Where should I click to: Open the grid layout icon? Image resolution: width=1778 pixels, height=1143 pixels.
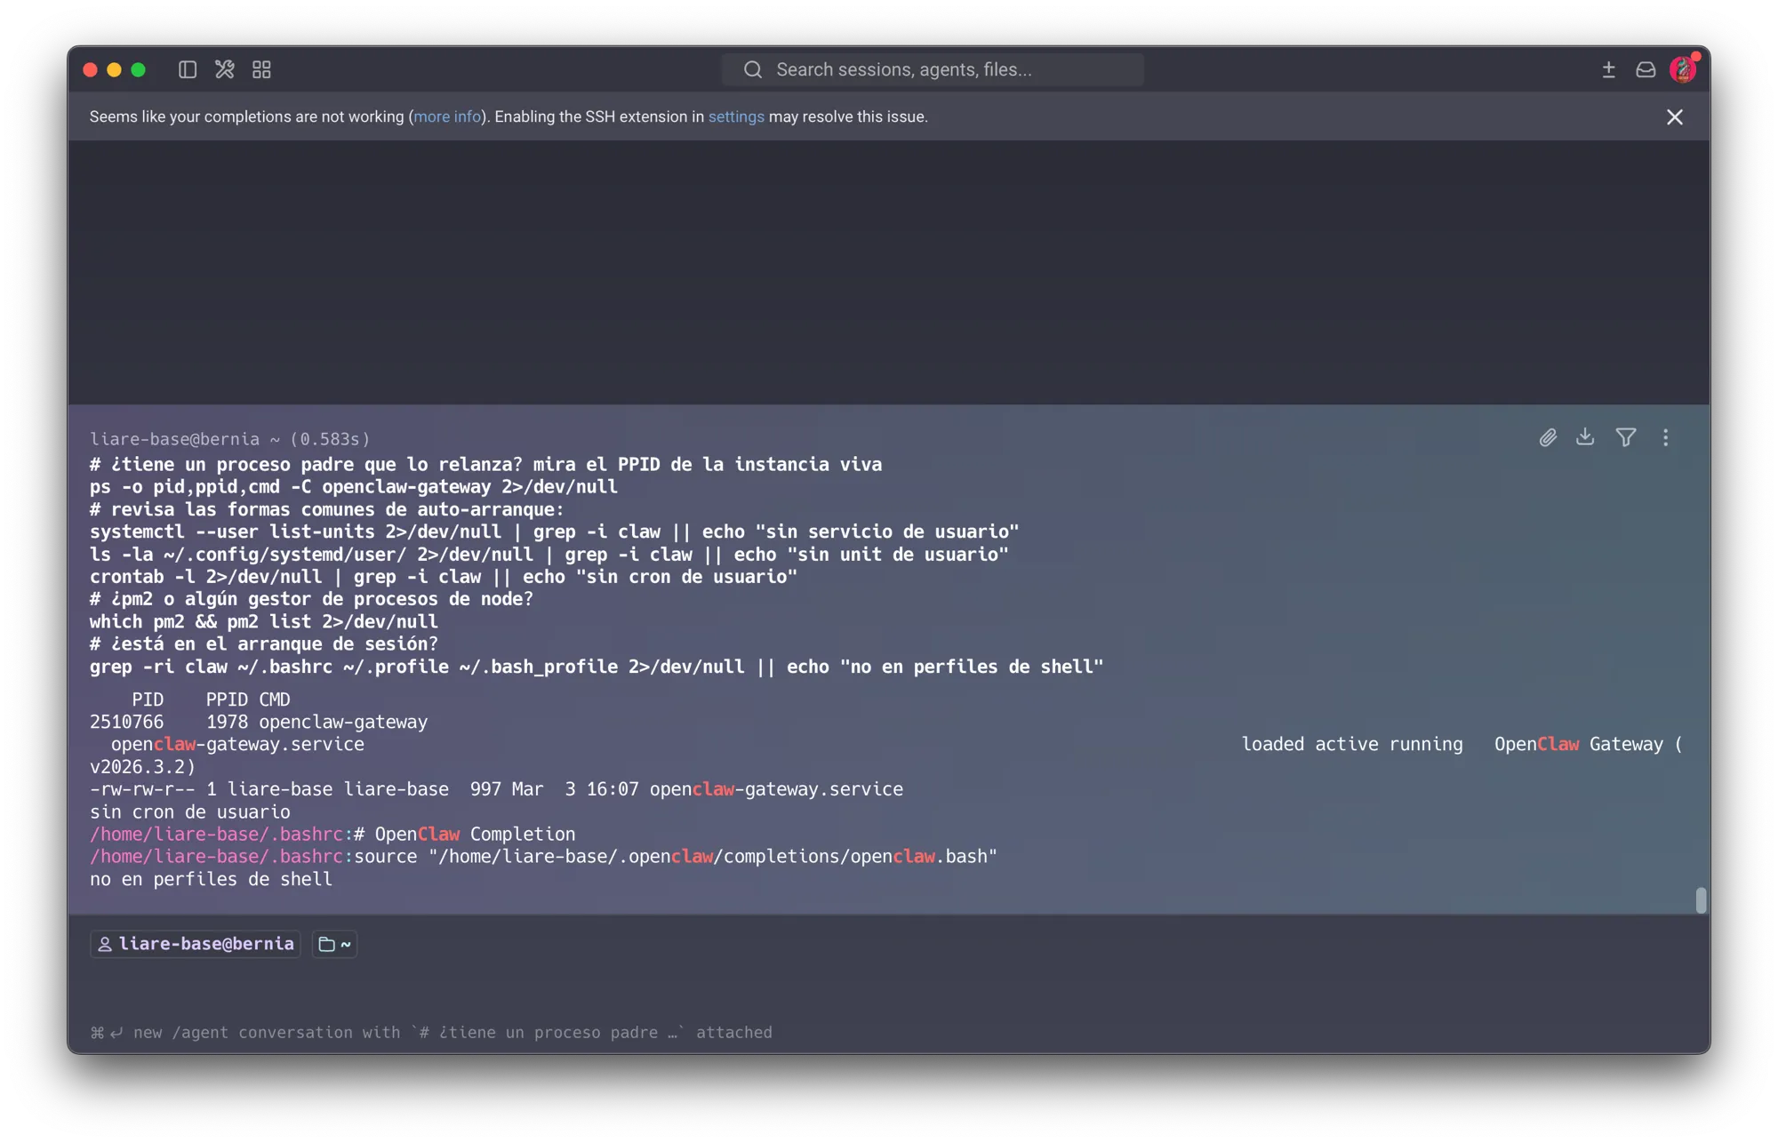[x=261, y=69]
